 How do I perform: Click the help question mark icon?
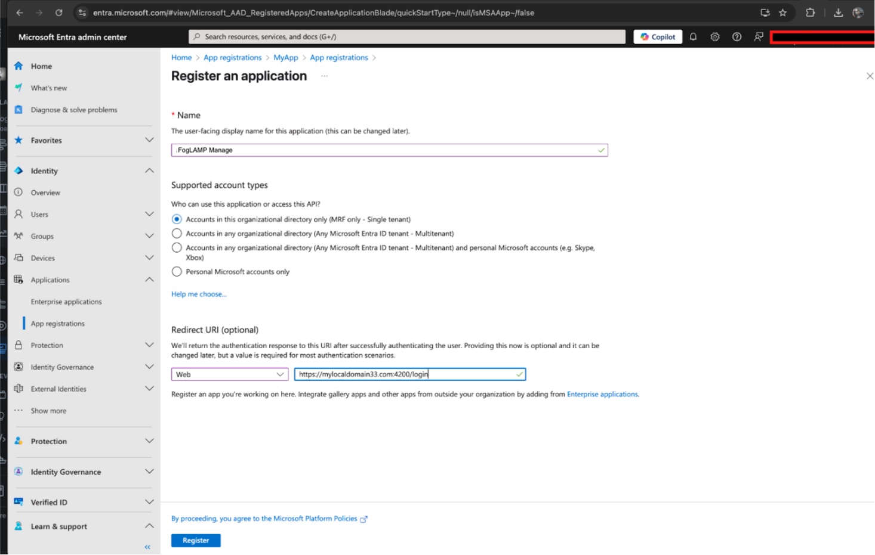point(737,36)
